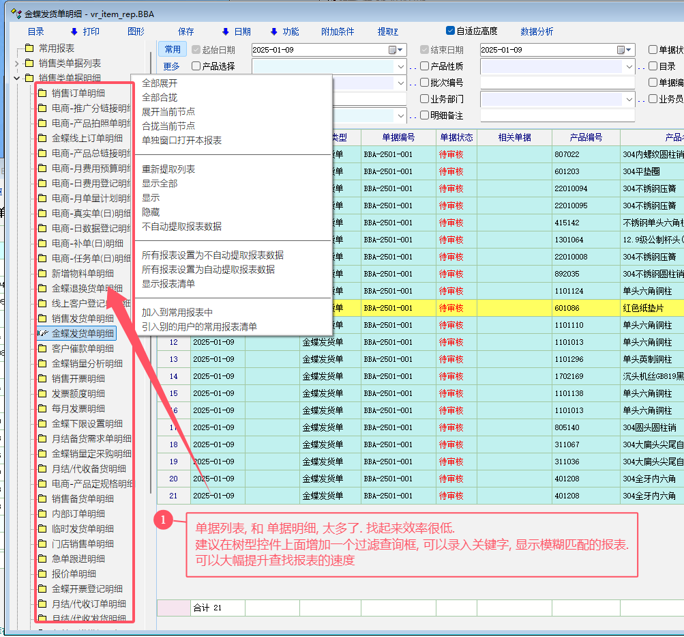
Task: Click the hand pointer icon beside 金蝶发货单明细
Action: (x=42, y=334)
